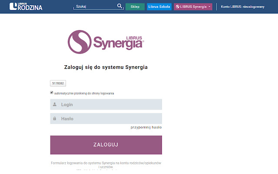Go to Librus Szkoła
The image size is (278, 174).
click(159, 7)
